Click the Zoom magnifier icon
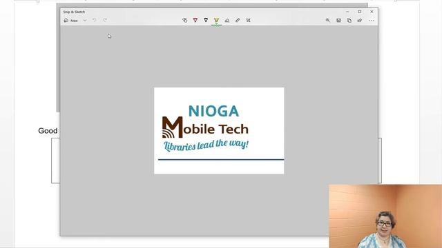This screenshot has height=248, width=442. pyautogui.click(x=328, y=20)
